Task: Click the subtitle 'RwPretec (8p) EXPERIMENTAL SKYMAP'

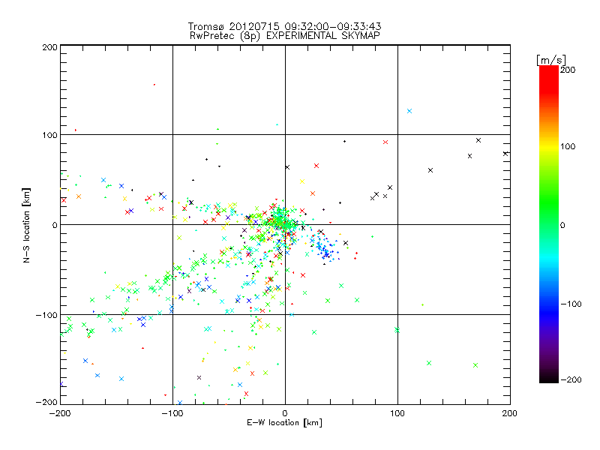Action: [285, 36]
